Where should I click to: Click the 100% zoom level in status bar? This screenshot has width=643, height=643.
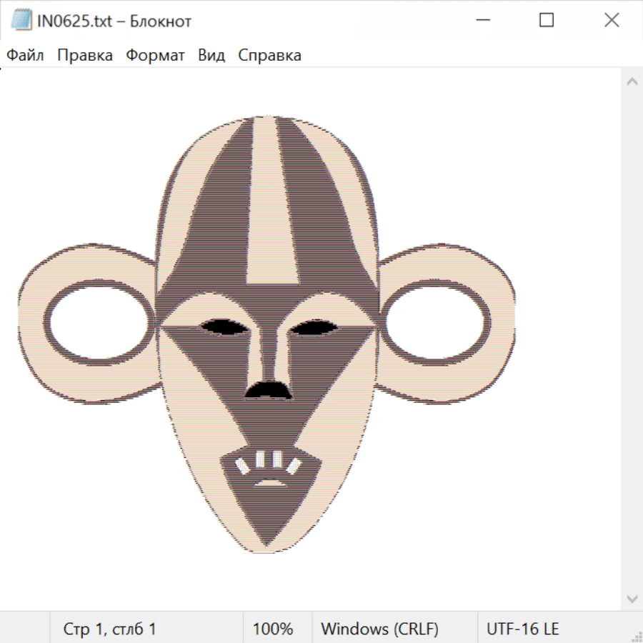coord(273,629)
